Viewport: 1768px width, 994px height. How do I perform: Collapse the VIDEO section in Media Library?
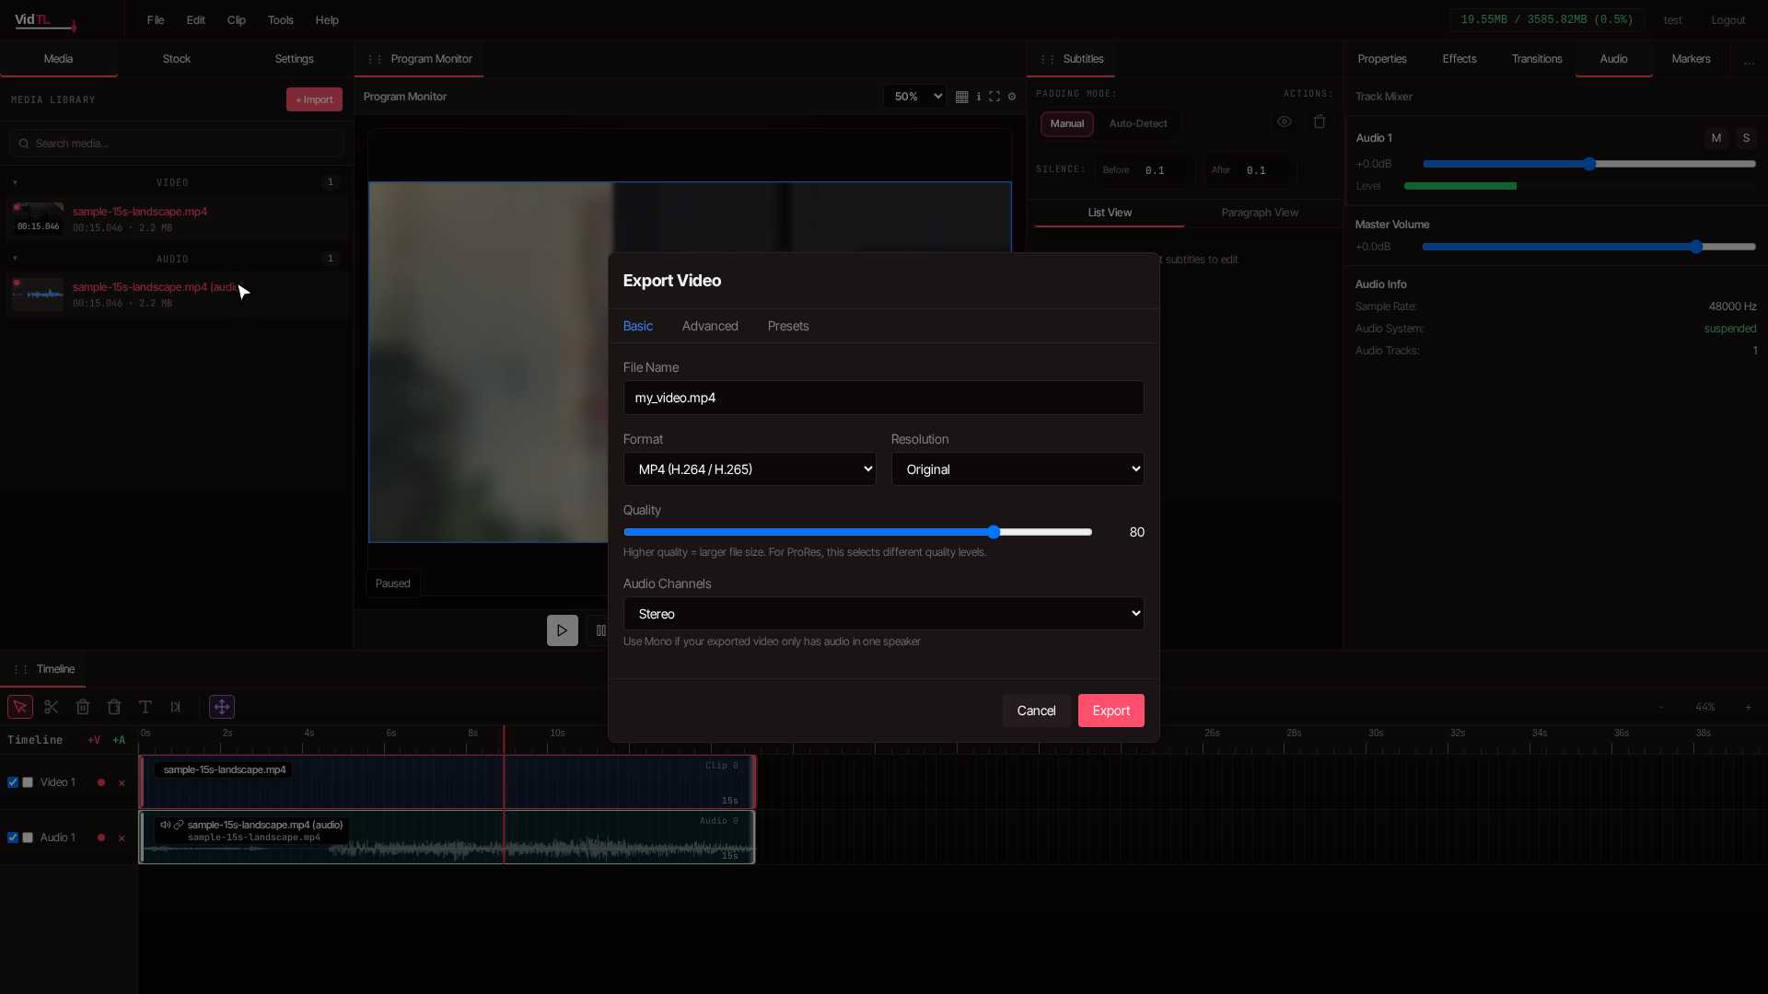15,182
